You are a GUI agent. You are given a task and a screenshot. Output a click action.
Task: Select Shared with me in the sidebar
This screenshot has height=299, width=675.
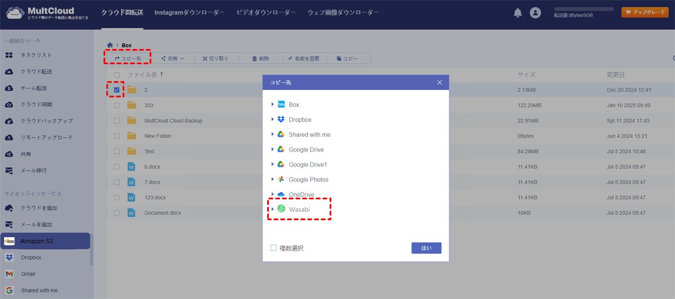click(x=39, y=291)
